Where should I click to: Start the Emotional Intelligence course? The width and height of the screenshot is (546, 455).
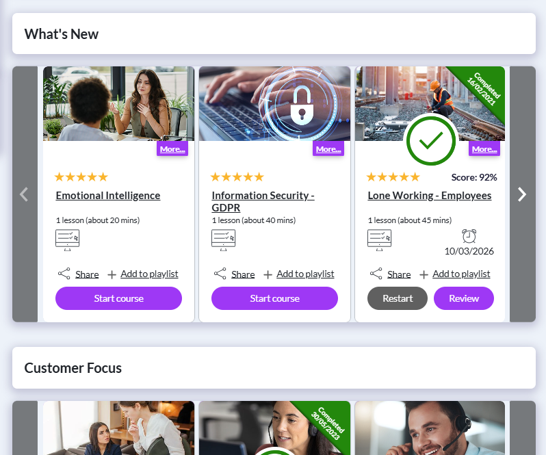click(118, 298)
